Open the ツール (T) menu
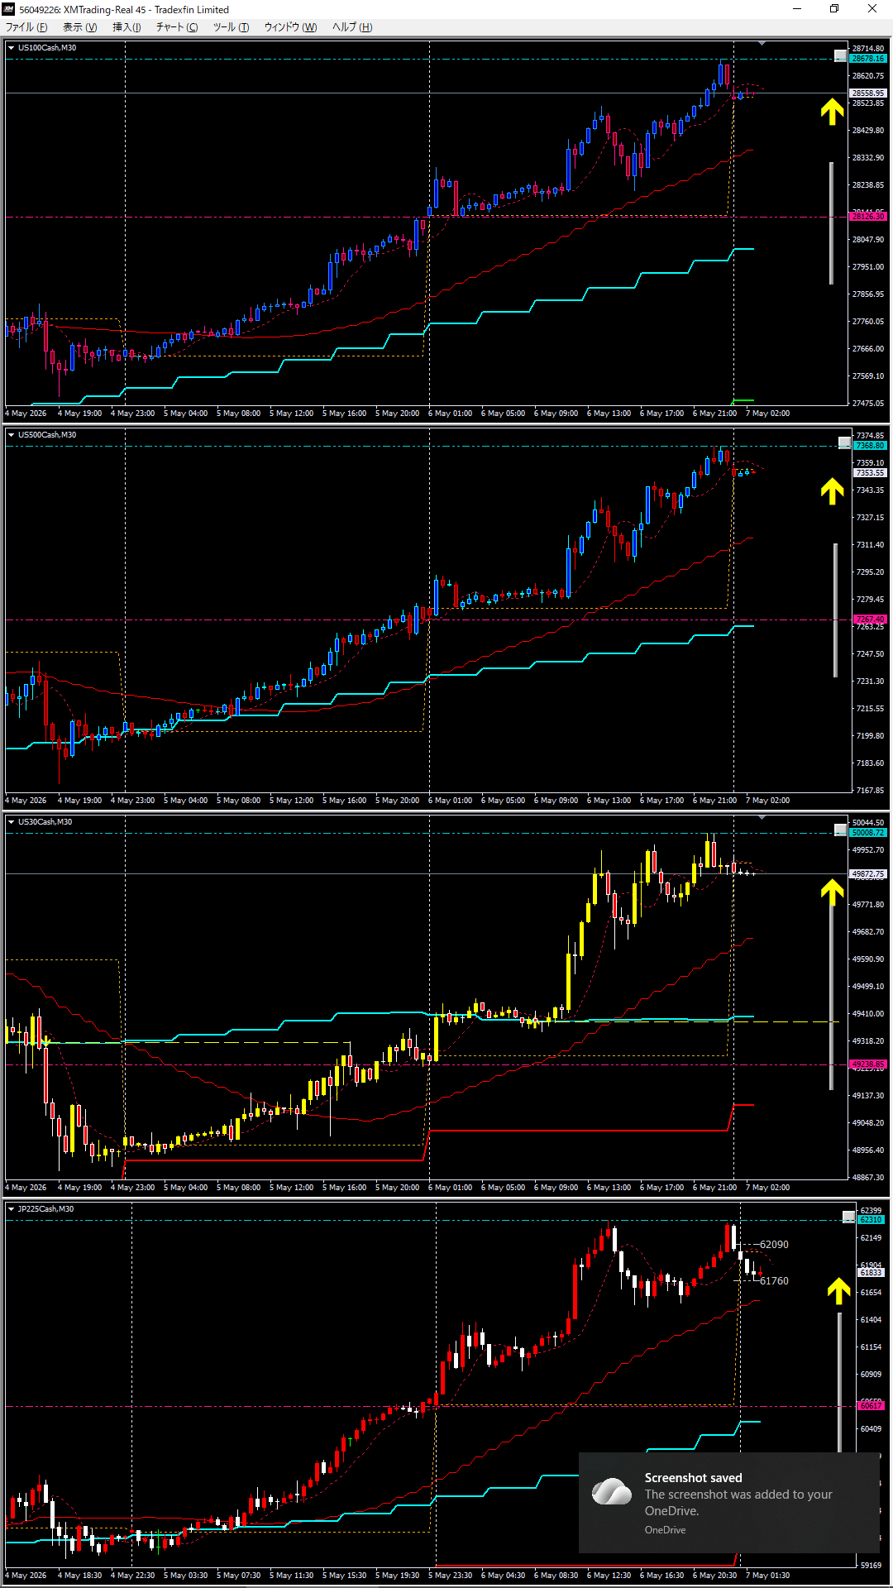The image size is (893, 1588). [x=231, y=27]
